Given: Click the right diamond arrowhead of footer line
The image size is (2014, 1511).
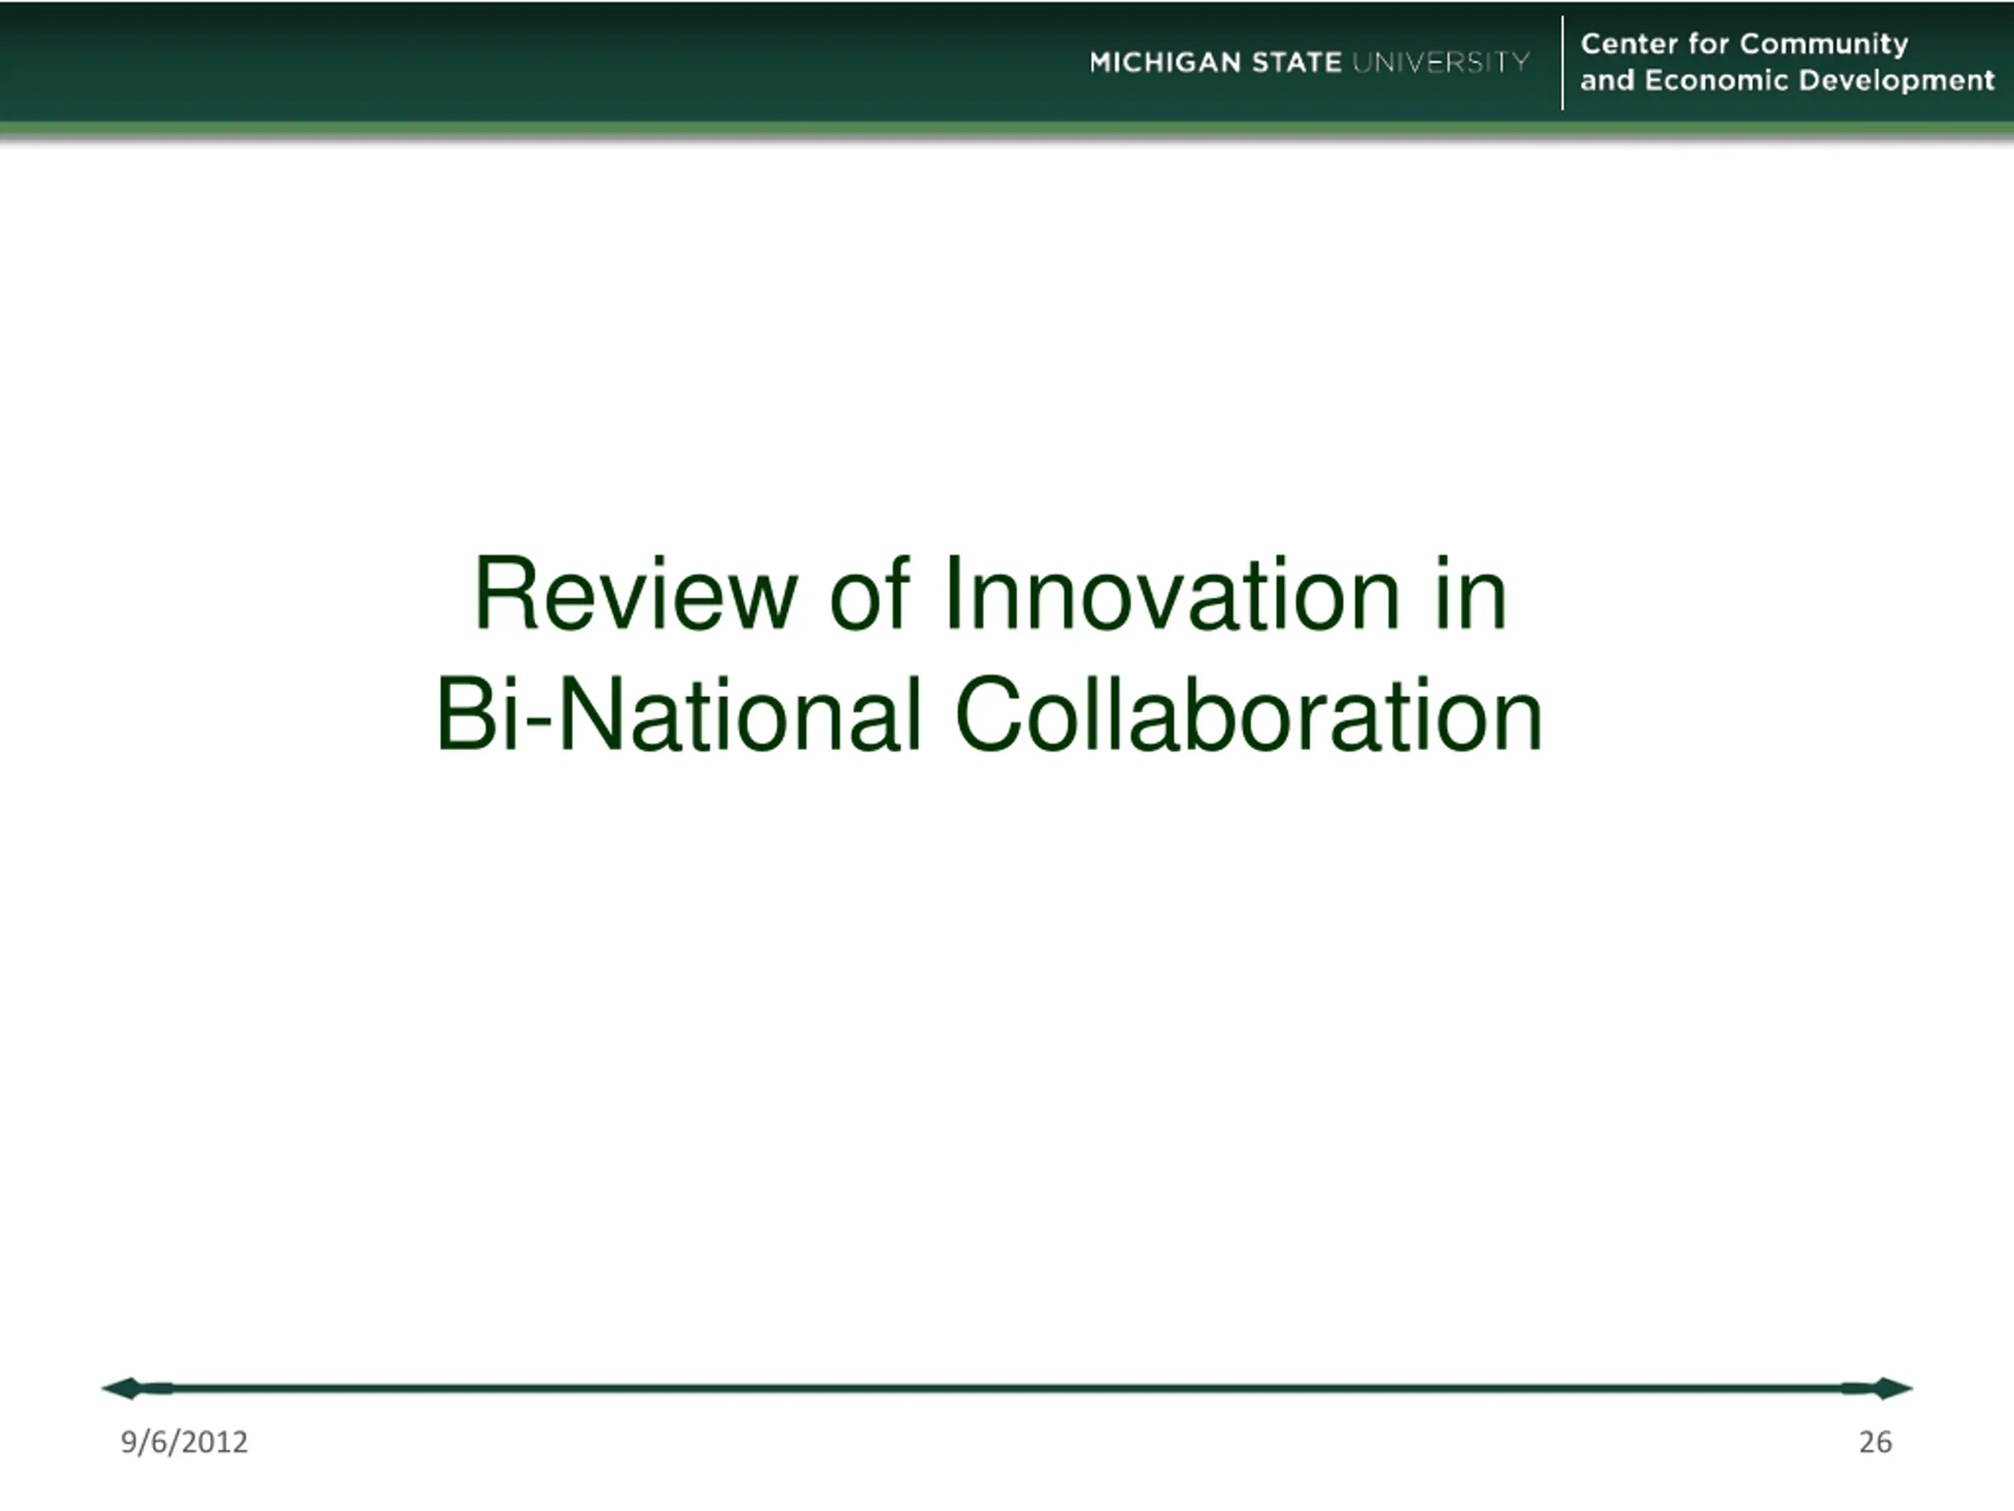Looking at the screenshot, I should point(1889,1389).
